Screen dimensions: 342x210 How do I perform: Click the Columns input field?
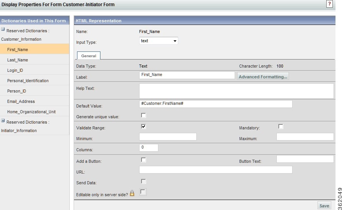[149, 148]
